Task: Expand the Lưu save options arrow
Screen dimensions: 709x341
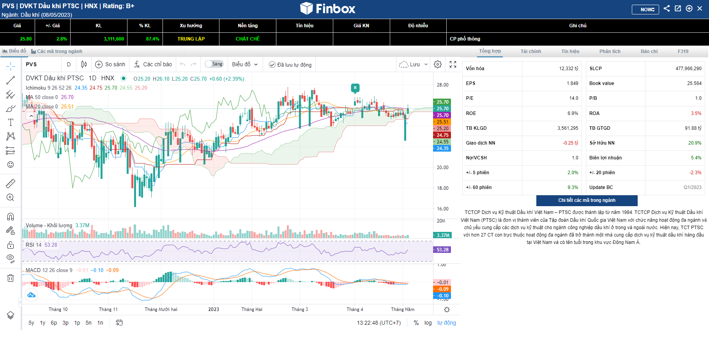Action: (426, 64)
